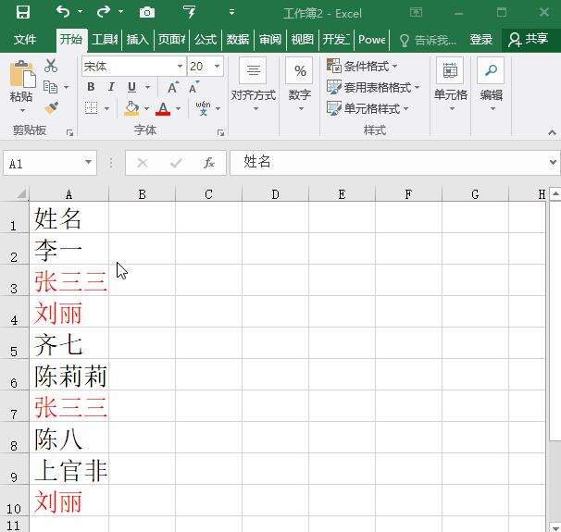Click the Increase Font Size icon
561x532 pixels.
[x=172, y=87]
